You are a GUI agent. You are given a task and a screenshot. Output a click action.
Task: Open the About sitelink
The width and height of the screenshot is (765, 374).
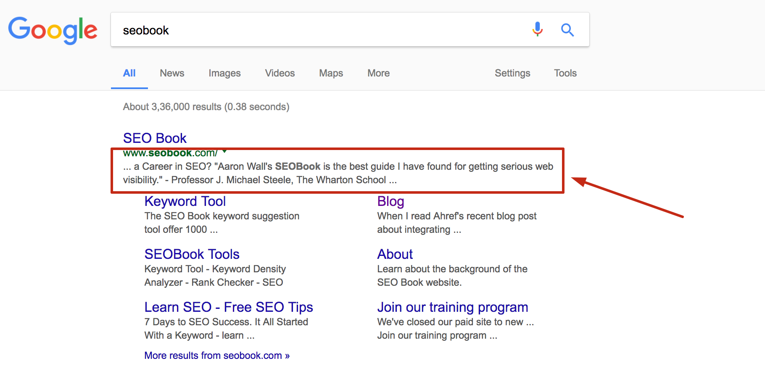click(395, 254)
